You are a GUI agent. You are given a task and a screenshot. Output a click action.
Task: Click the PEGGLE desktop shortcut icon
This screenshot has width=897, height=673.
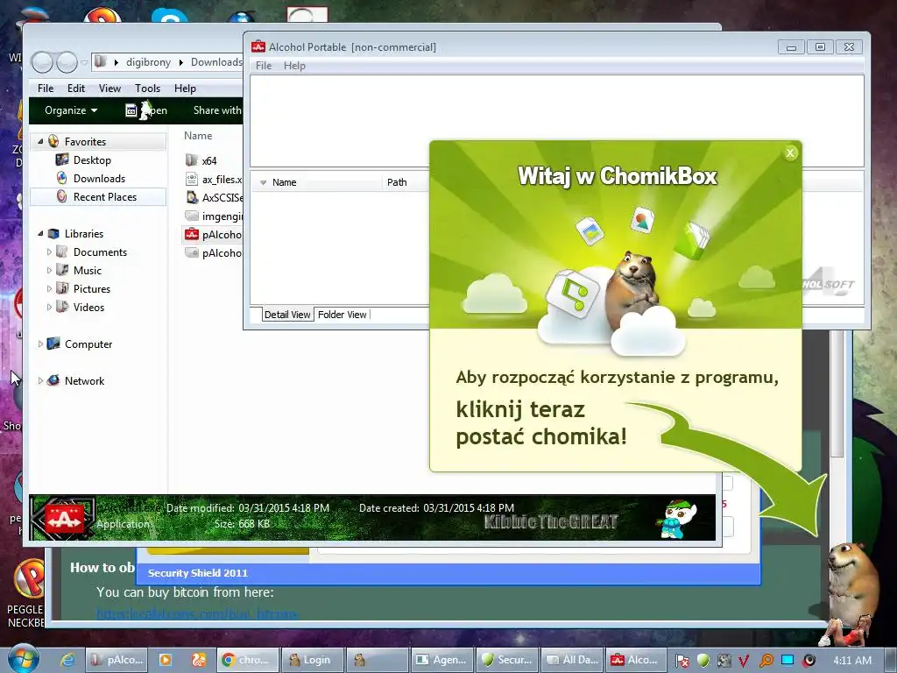point(29,579)
